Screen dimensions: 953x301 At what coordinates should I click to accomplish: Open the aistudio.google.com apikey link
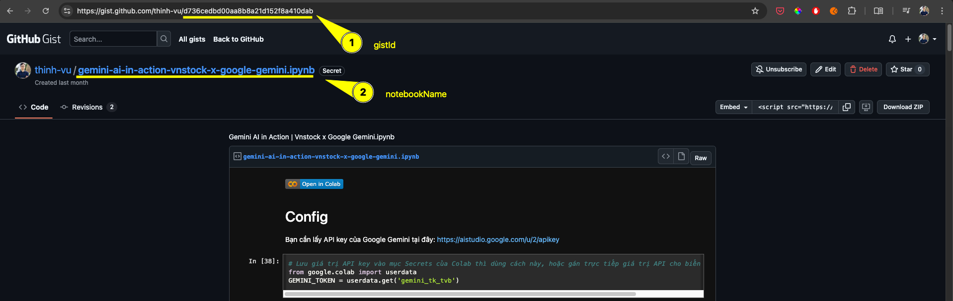(498, 240)
